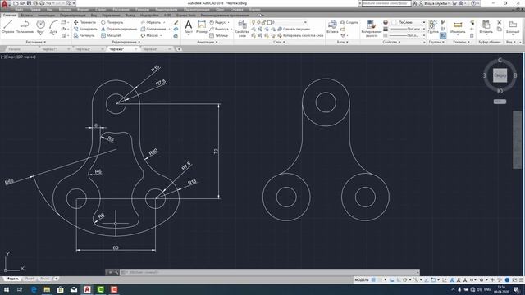The width and height of the screenshot is (525, 295).
Task: Click the Group (Группа) icon
Action: (x=433, y=26)
